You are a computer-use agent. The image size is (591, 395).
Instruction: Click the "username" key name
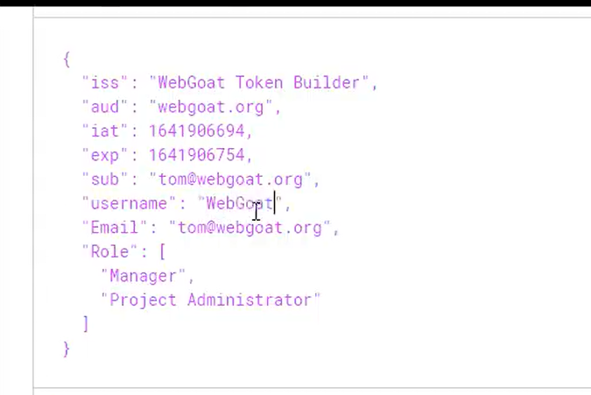(129, 203)
